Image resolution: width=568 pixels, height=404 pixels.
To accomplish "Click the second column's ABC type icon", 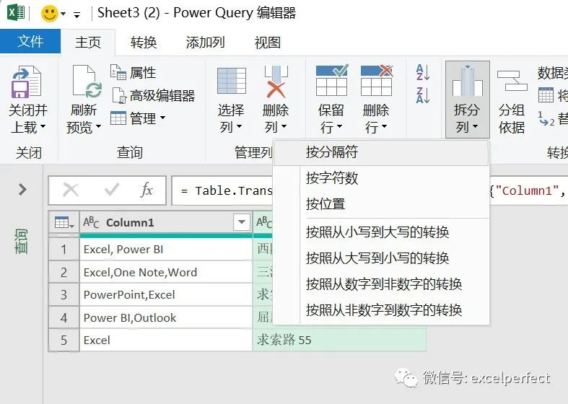I will pos(263,222).
